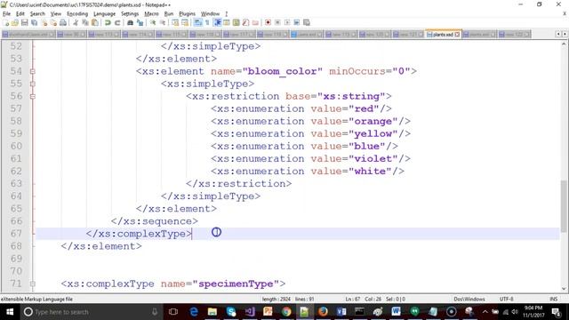Click the Zoom Out toolbar icon
This screenshot has height=320, width=569.
tap(163, 23)
